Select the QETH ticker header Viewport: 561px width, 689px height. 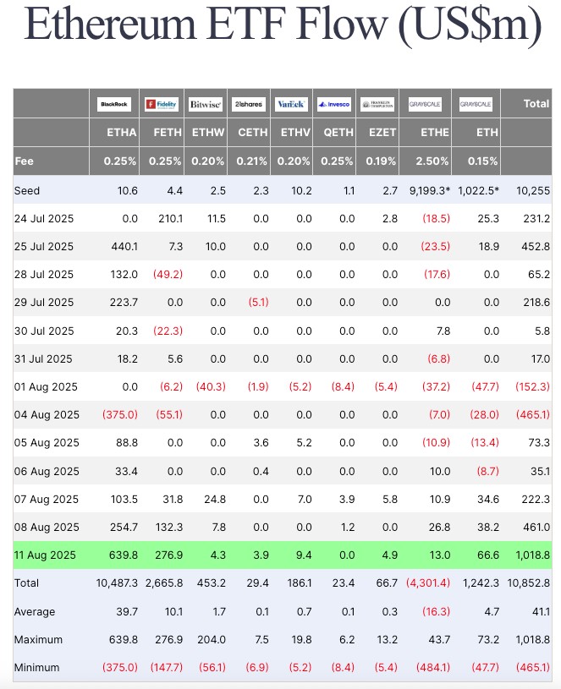coord(338,132)
